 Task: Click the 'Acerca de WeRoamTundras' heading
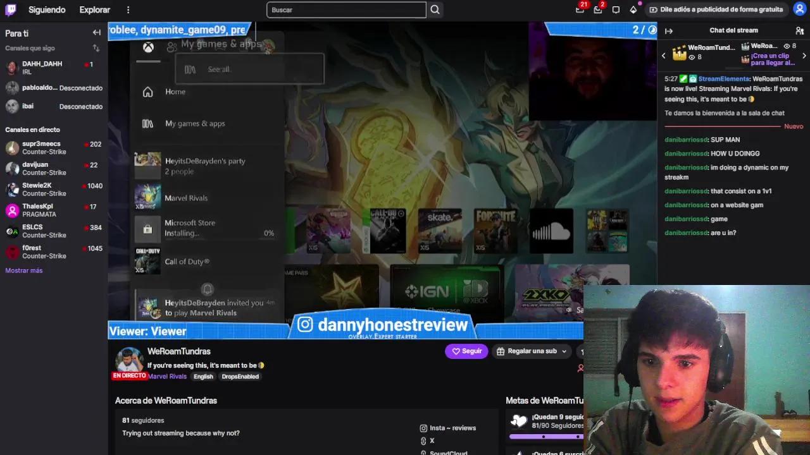[x=166, y=401]
